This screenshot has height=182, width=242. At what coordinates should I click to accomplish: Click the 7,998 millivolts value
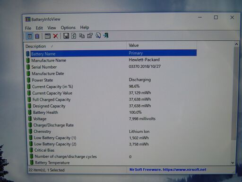pos(142,118)
